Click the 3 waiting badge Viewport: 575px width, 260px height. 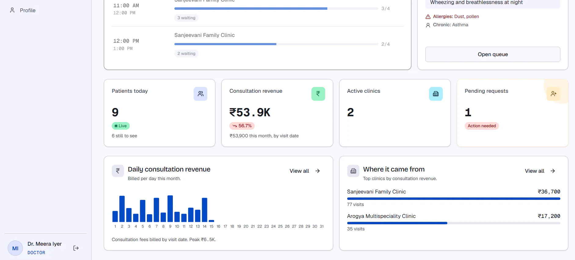pos(186,18)
